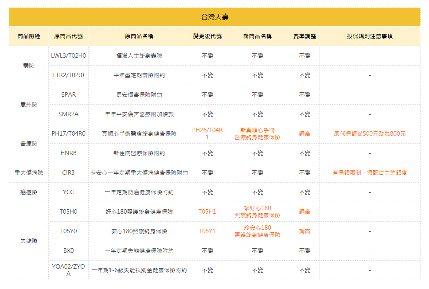Viewport: 429px width, 289px height.
Task: Click new name 珍安心180照護終身健康保險
Action: 257,231
